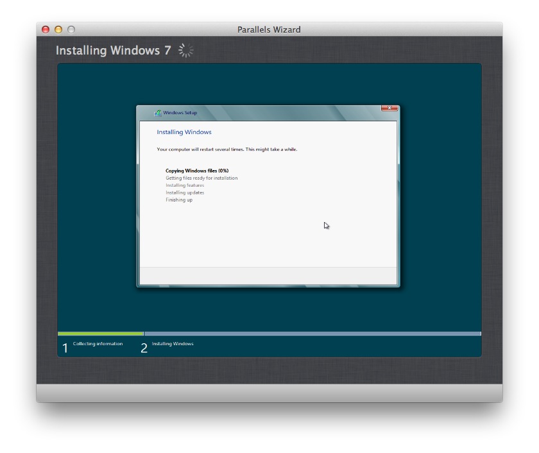
Task: Click the grey remaining progress bar segment
Action: click(312, 334)
